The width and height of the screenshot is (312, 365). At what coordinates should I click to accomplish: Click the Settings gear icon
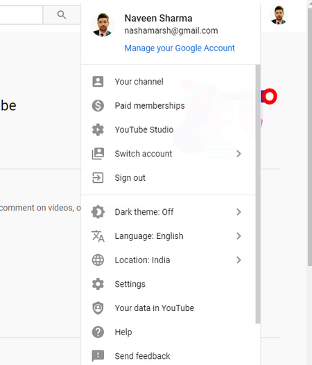point(98,284)
